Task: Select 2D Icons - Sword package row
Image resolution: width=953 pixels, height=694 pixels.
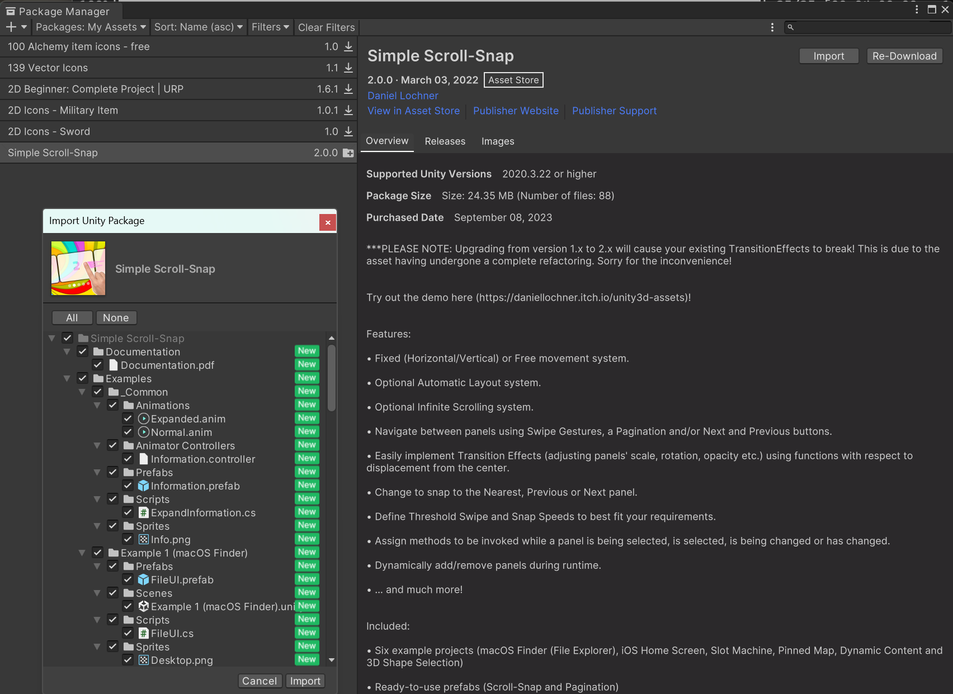Action: coord(178,131)
